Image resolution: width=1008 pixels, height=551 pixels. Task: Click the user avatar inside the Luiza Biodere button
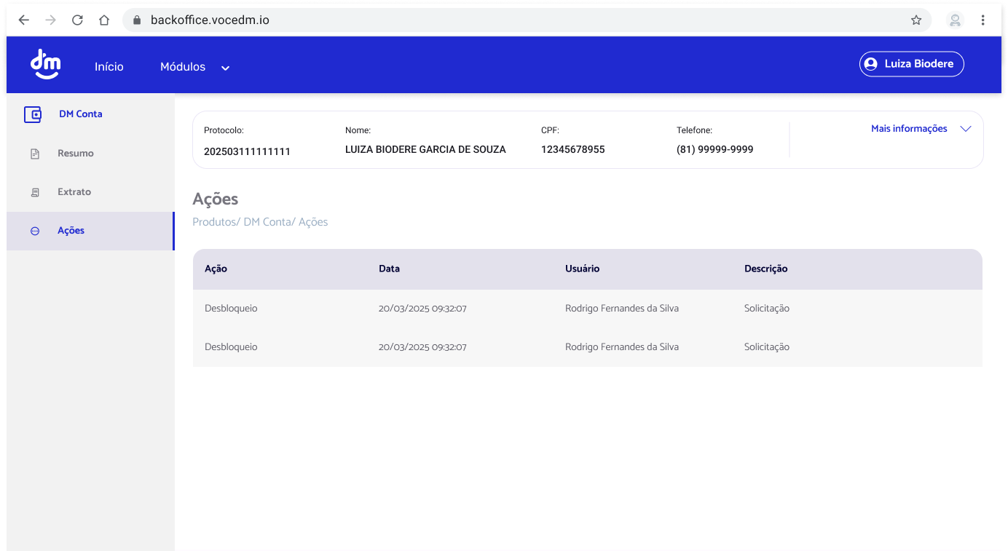[x=871, y=64]
